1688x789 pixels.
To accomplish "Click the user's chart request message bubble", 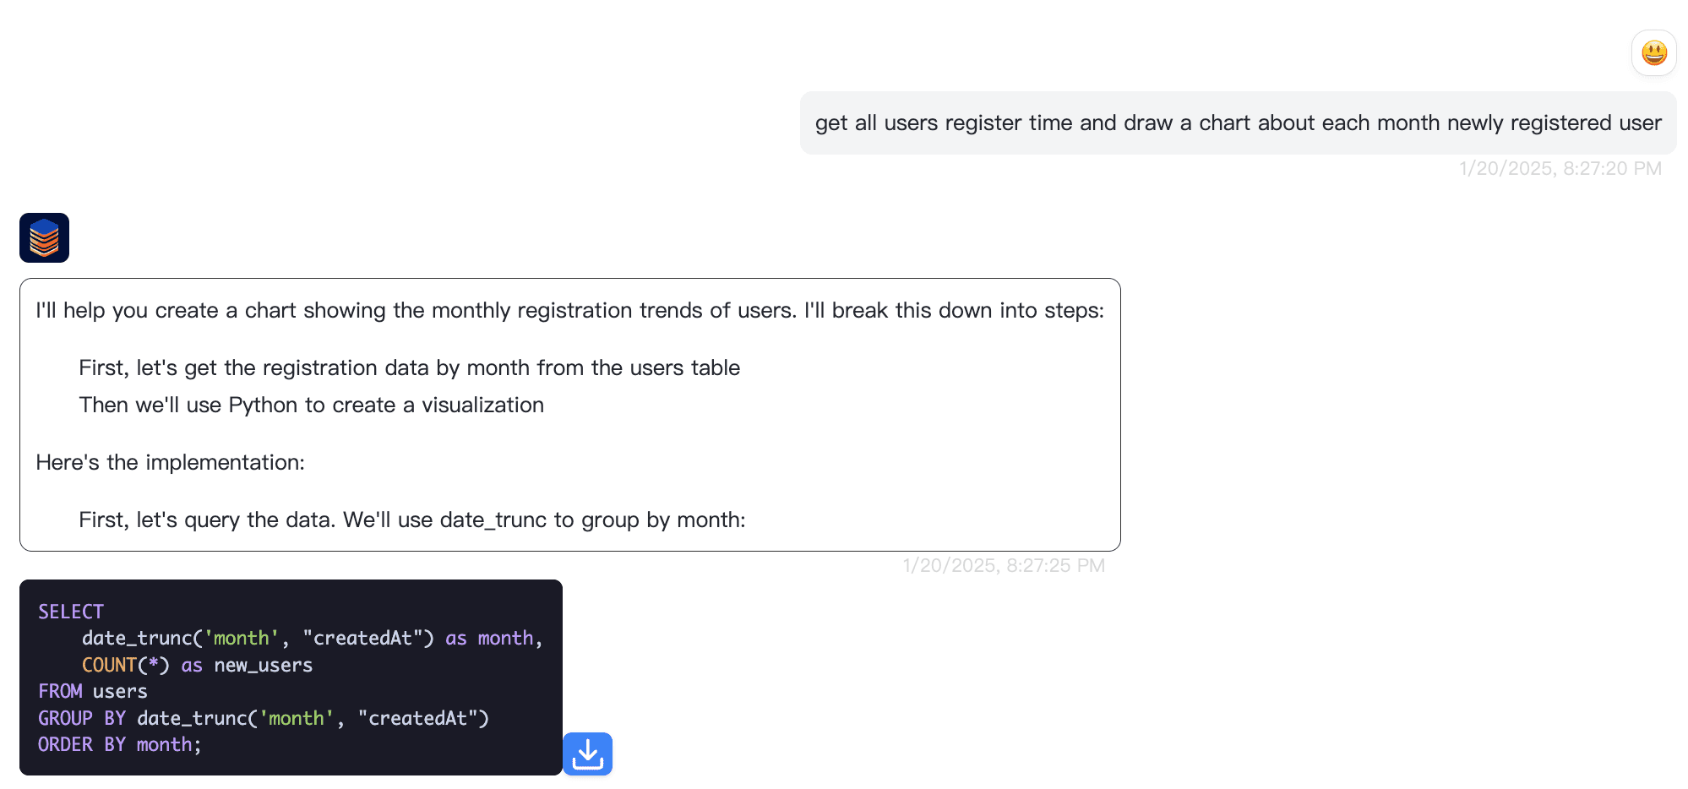I will 1238,123.
